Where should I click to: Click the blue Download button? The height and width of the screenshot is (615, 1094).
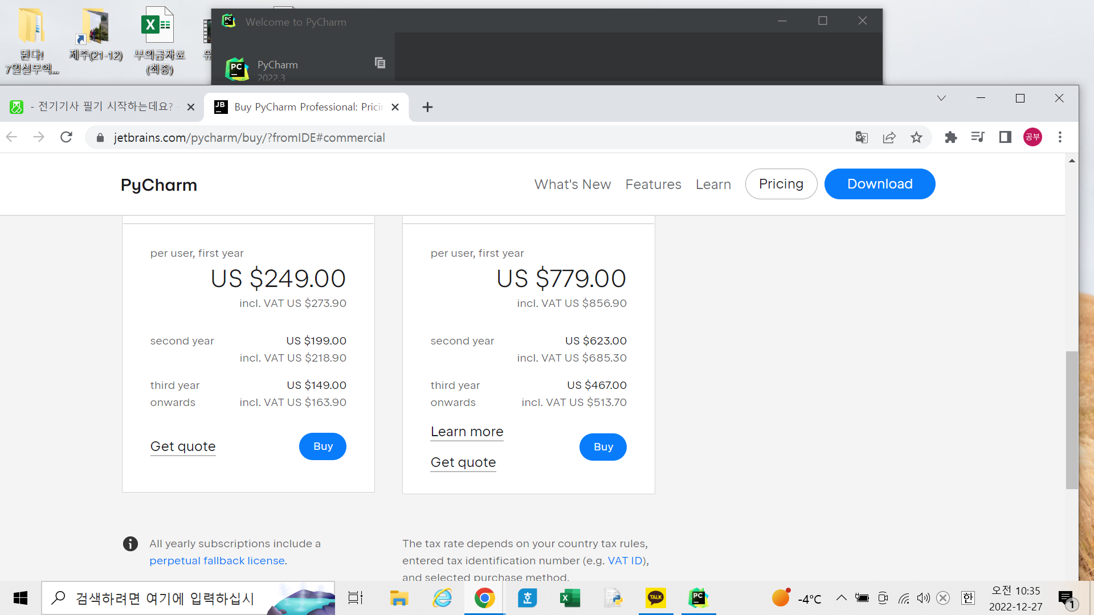coord(880,184)
